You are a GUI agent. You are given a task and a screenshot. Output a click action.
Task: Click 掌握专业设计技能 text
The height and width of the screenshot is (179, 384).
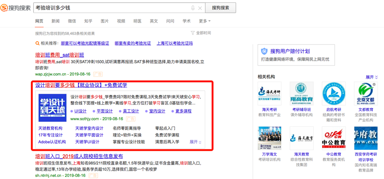(x=129, y=142)
